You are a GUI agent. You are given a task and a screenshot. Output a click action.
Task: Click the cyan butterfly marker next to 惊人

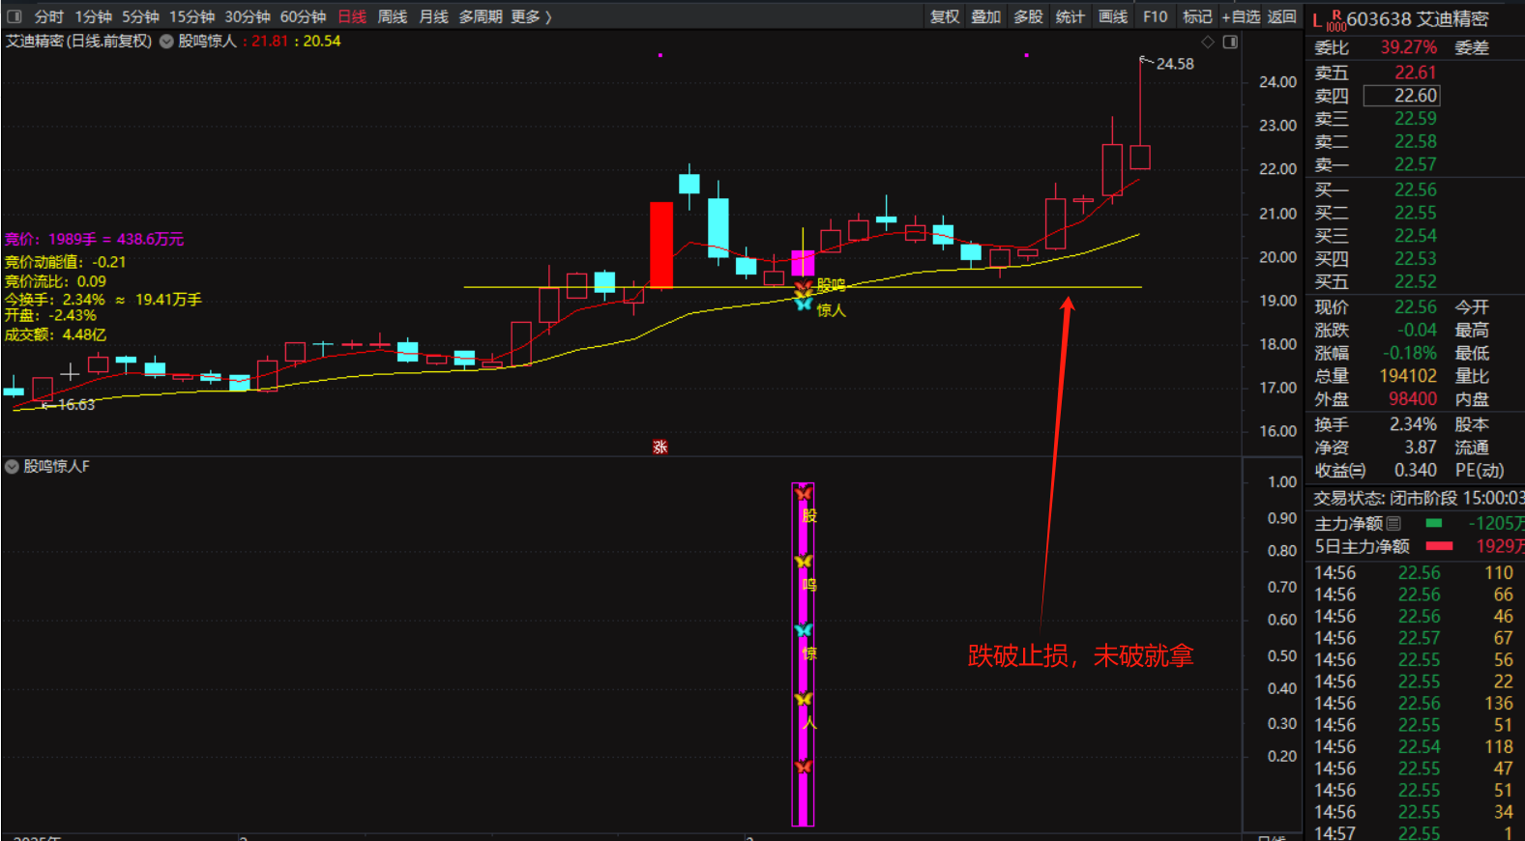pyautogui.click(x=803, y=304)
